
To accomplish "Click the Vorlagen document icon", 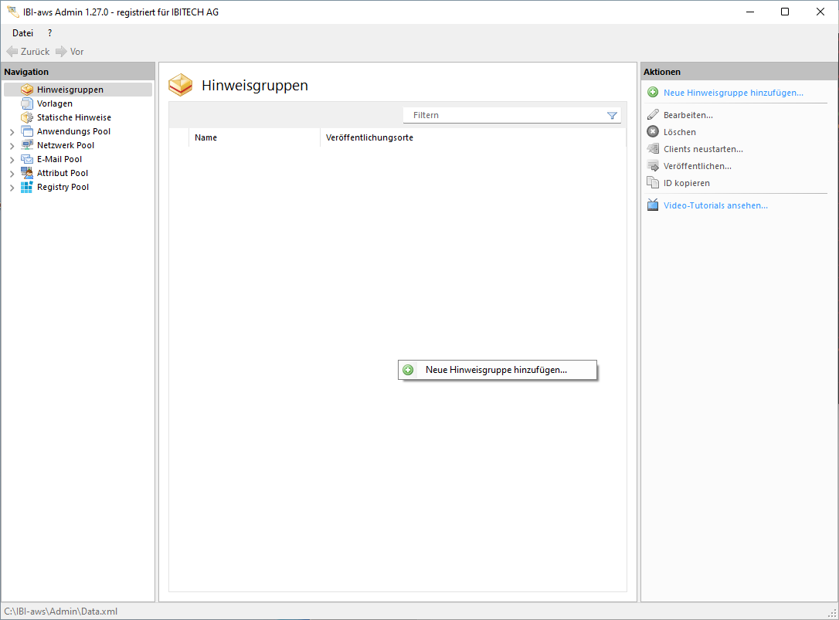I will pyautogui.click(x=27, y=103).
